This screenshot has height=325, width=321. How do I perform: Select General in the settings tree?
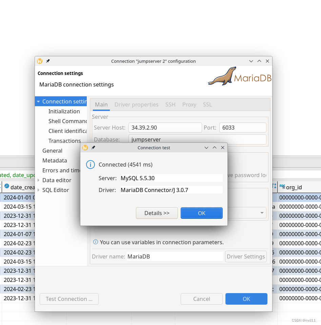tap(52, 151)
